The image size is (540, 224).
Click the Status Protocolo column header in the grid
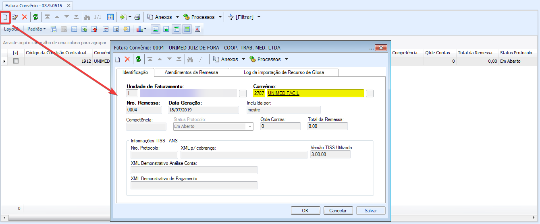tap(519, 53)
